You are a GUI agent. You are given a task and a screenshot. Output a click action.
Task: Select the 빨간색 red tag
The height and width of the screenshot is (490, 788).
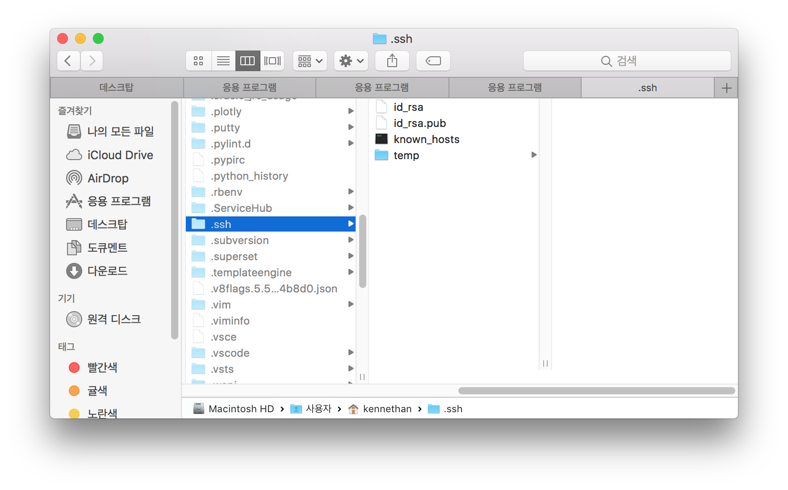click(102, 367)
